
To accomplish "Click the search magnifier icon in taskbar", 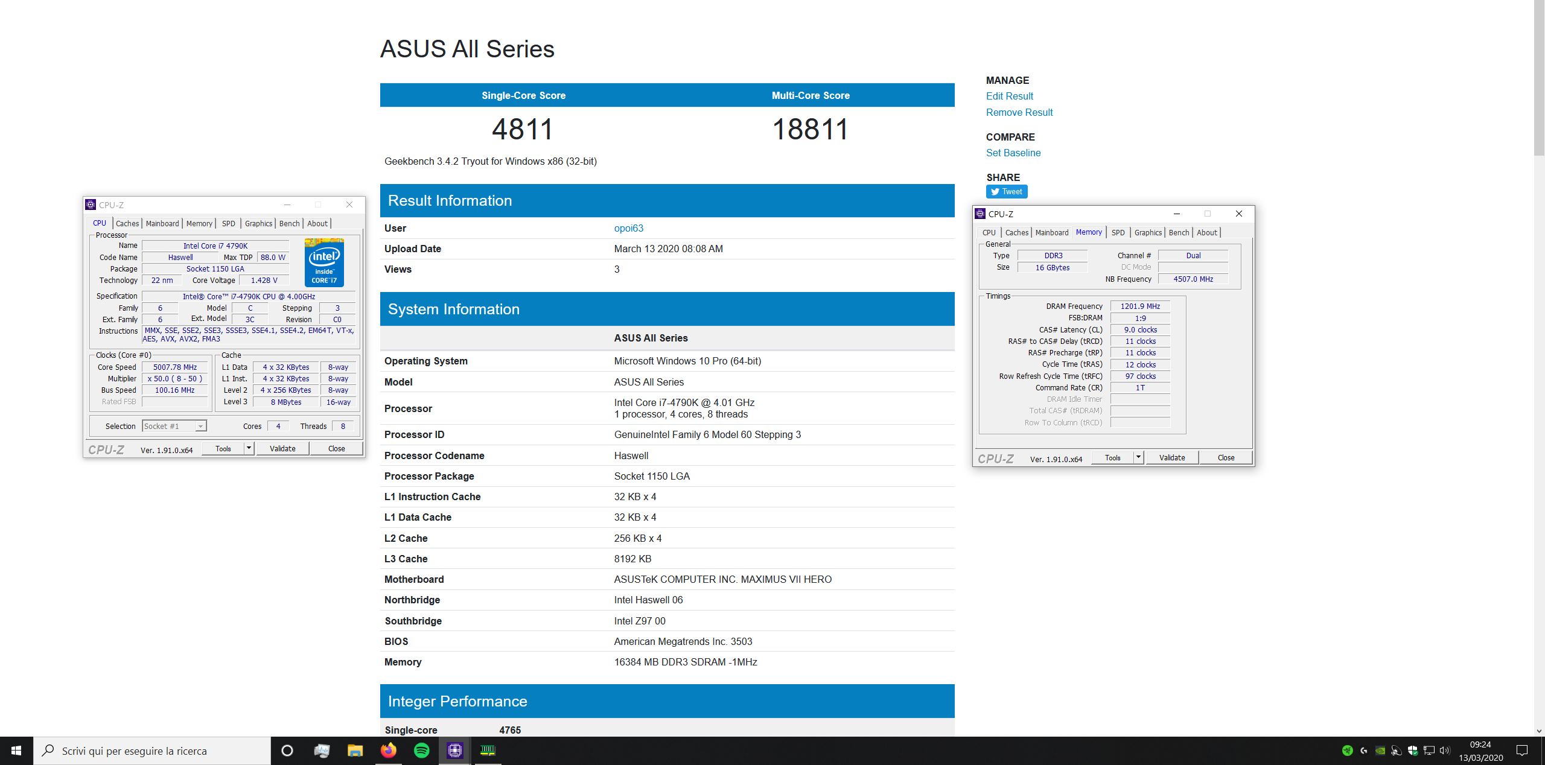I will point(48,751).
